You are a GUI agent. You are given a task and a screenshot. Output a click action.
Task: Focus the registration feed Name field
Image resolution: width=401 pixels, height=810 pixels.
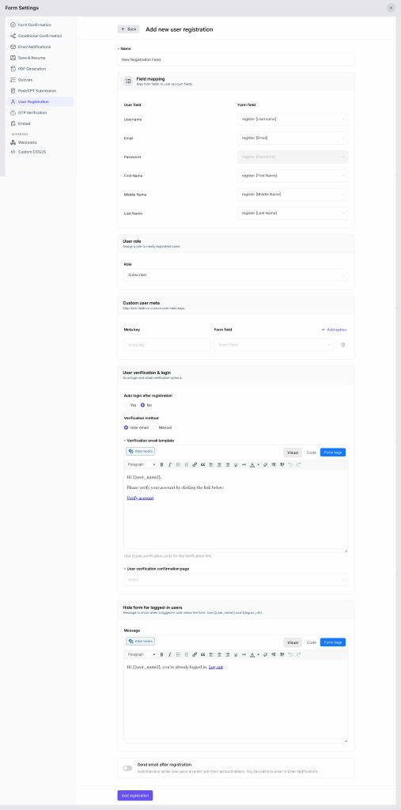(x=236, y=59)
